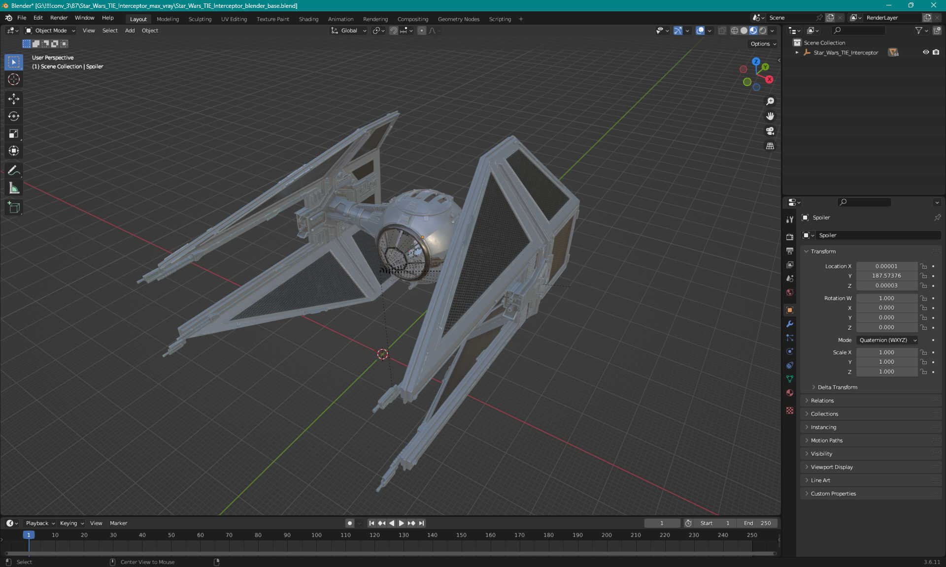The height and width of the screenshot is (567, 946).
Task: Expand Delta Transform section
Action: point(837,387)
